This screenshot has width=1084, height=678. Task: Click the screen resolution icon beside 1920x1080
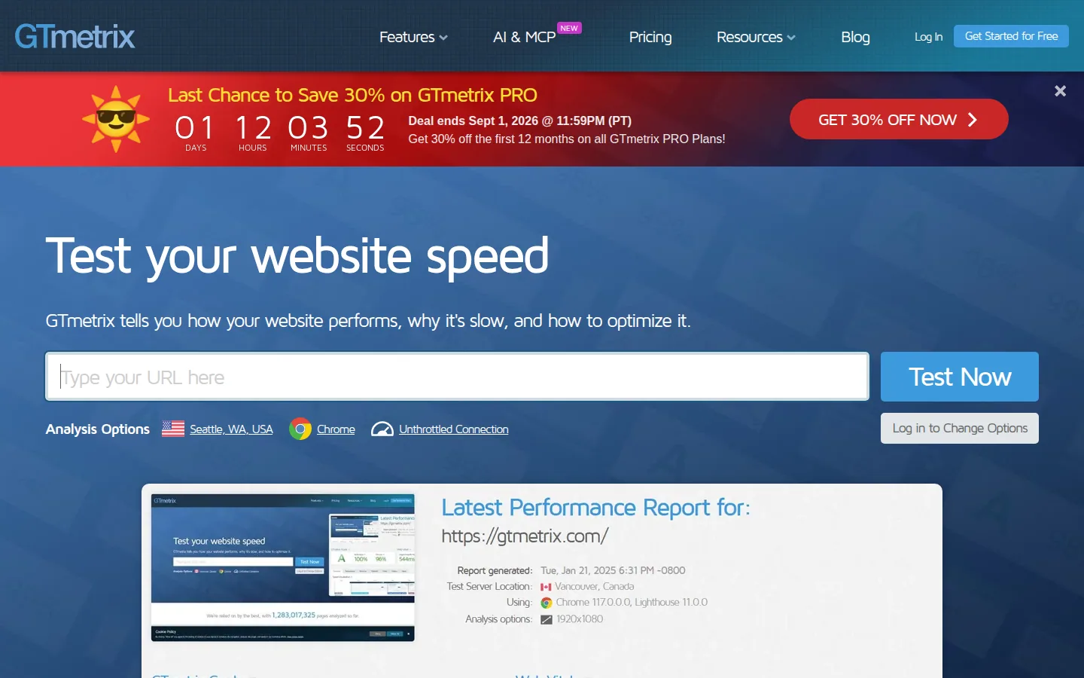point(547,619)
